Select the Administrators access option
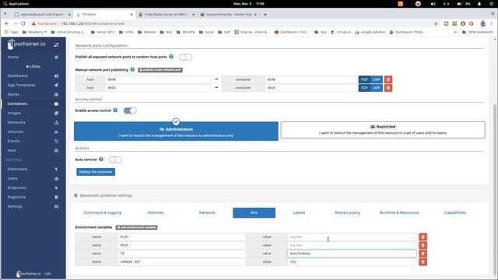The height and width of the screenshot is (280, 498). pyautogui.click(x=176, y=131)
